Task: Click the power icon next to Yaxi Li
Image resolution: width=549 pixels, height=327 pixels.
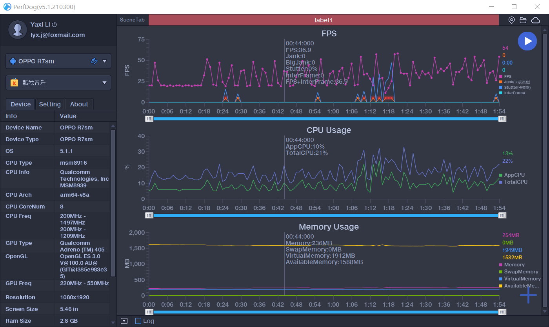Action: click(55, 24)
